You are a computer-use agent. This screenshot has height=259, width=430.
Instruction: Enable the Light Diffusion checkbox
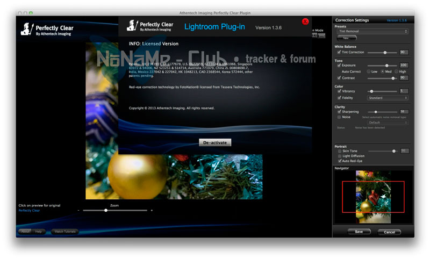pyautogui.click(x=340, y=156)
